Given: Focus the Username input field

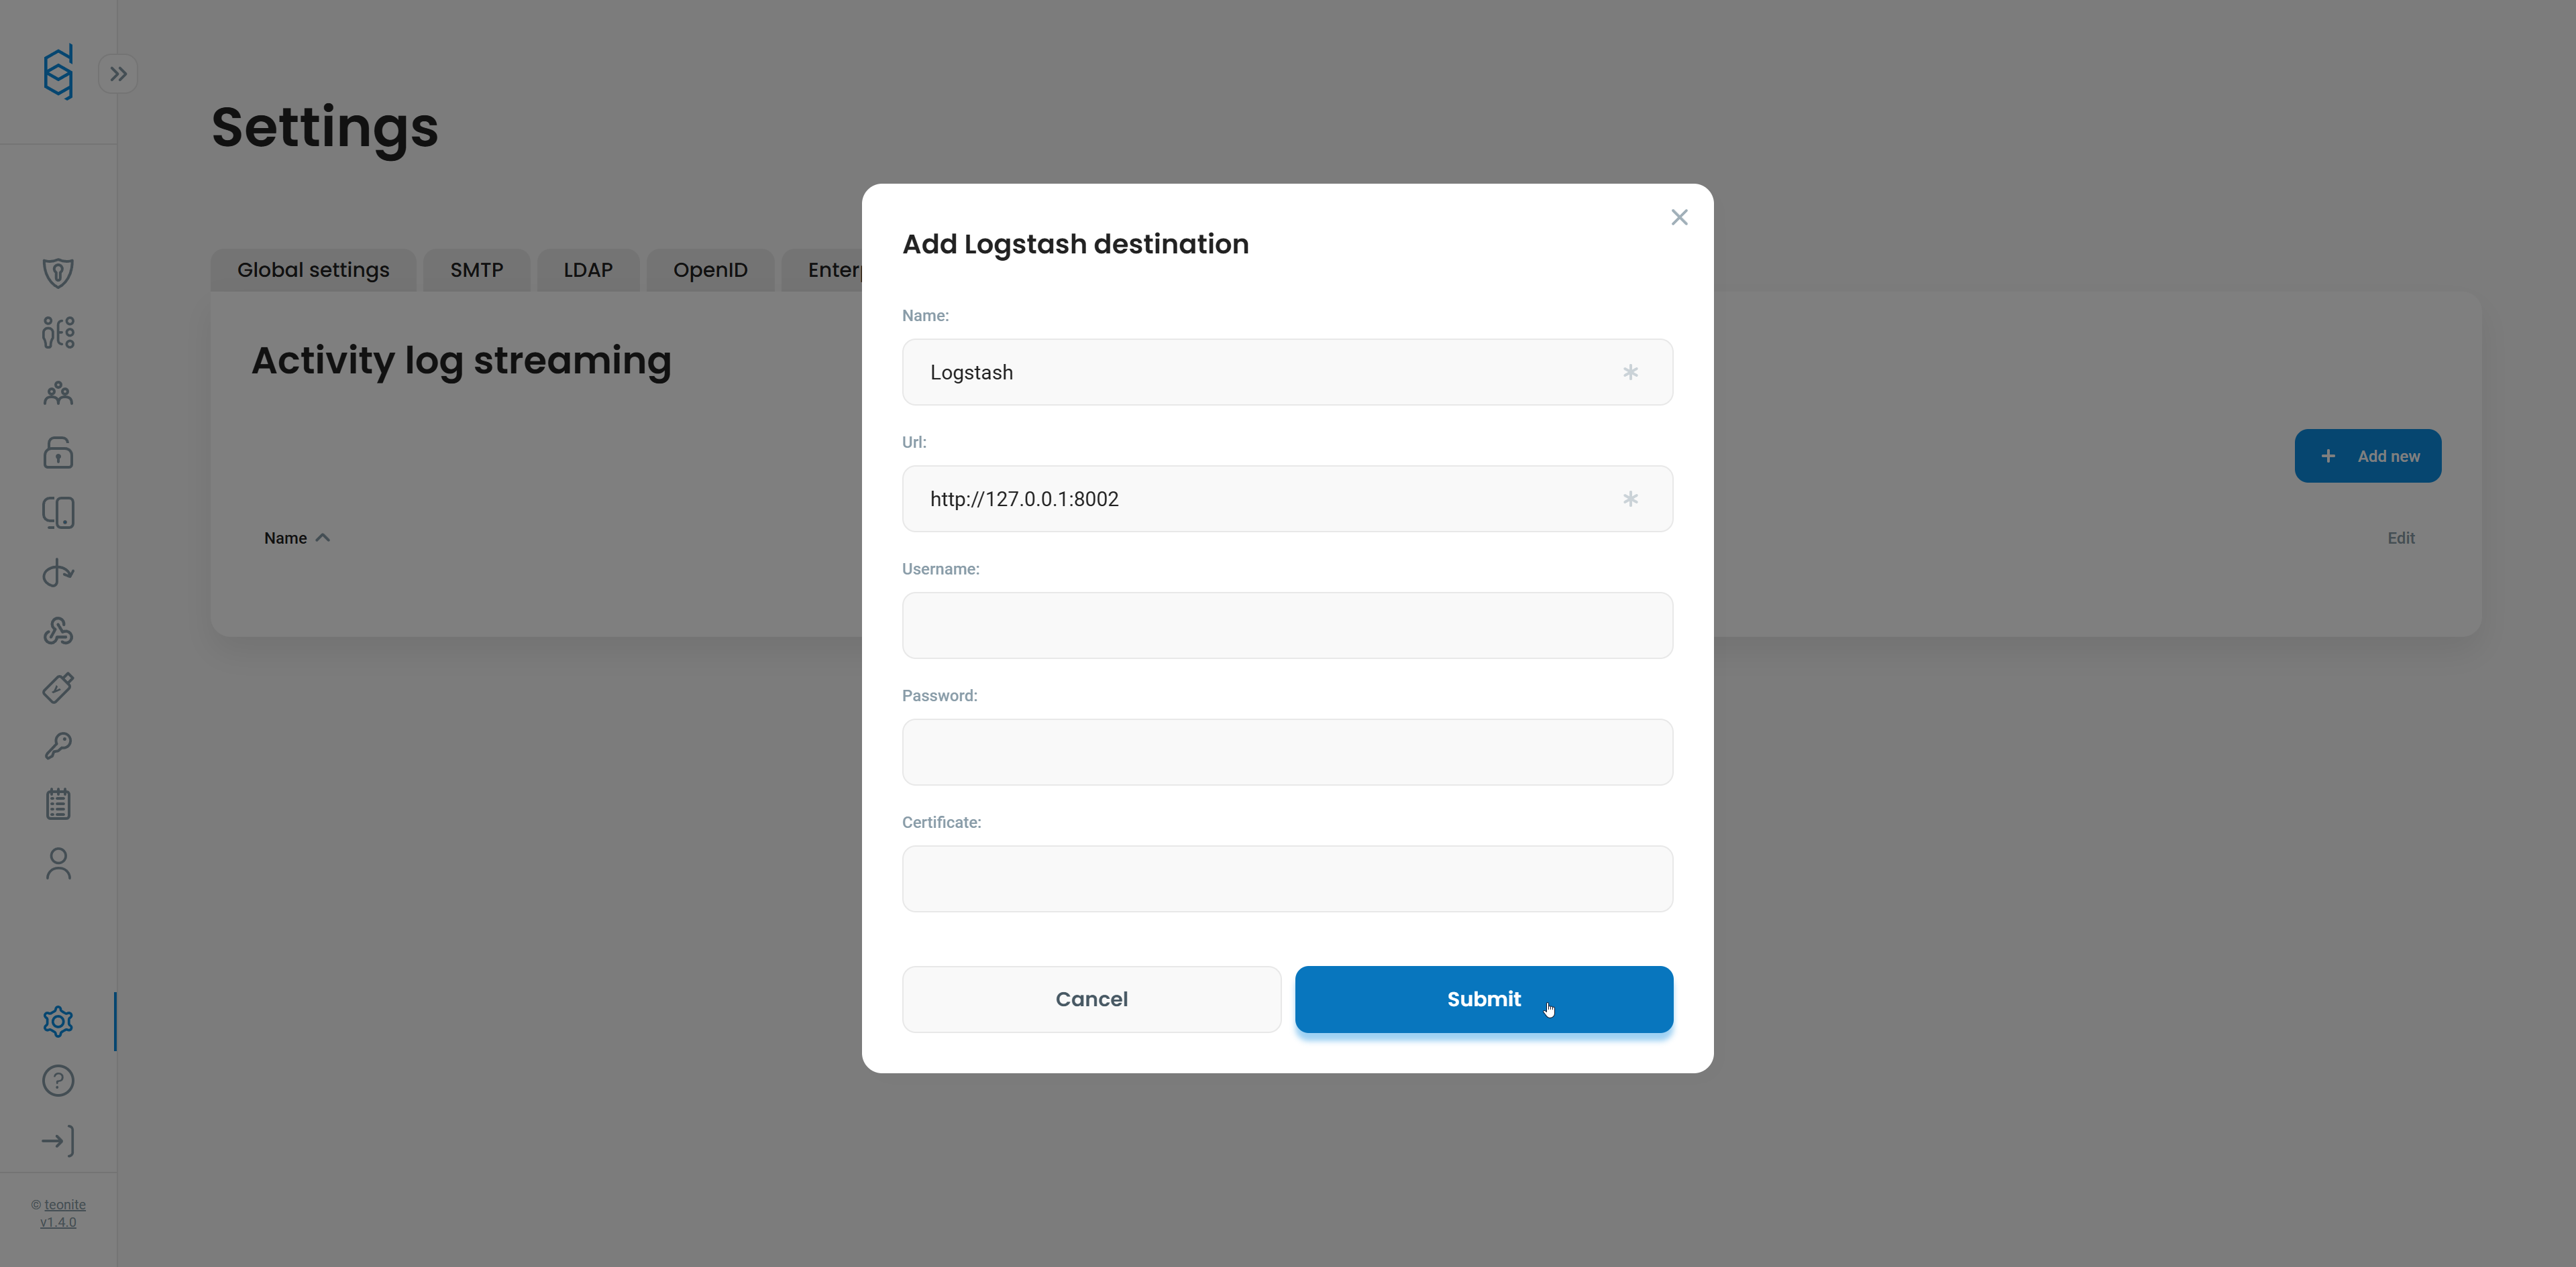Looking at the screenshot, I should click(1286, 625).
